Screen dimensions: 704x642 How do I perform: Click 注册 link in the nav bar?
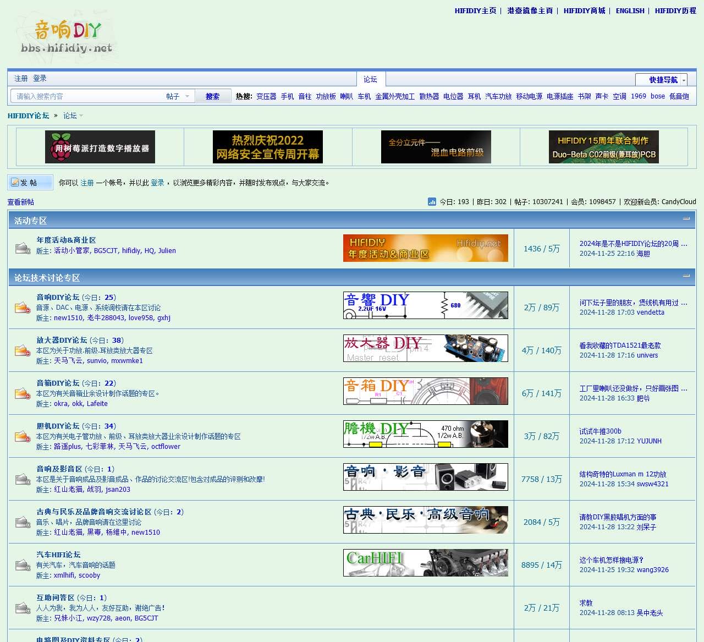pos(21,78)
